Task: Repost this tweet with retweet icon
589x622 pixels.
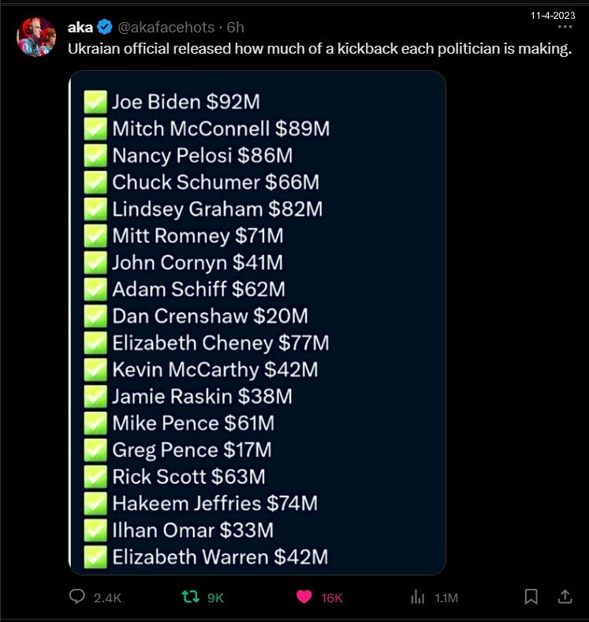Action: click(190, 597)
